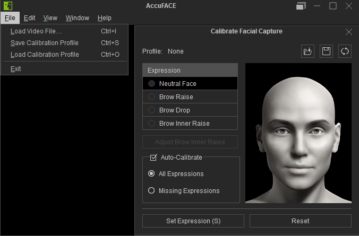Choose the Missing Expressions radio option
The width and height of the screenshot is (359, 236).
pos(151,190)
